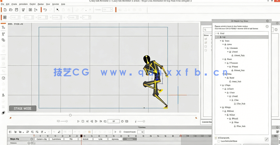This screenshot has height=145, width=280.
Task: Click the running figure icon in left sidebar
Action: click(x=3, y=95)
